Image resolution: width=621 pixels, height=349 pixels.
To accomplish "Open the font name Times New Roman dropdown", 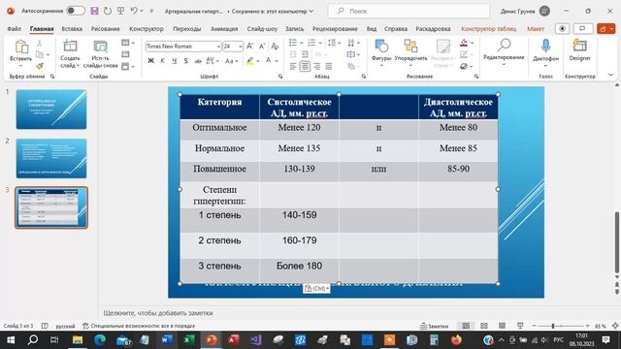I will tap(218, 47).
